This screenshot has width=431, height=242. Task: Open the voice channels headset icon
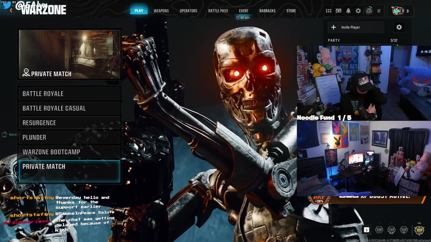pos(338,11)
